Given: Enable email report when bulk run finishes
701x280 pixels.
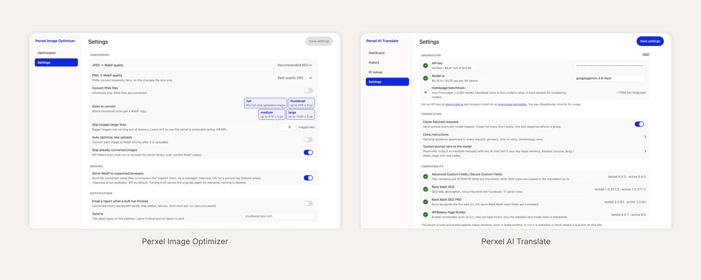Looking at the screenshot, I should pos(308,203).
